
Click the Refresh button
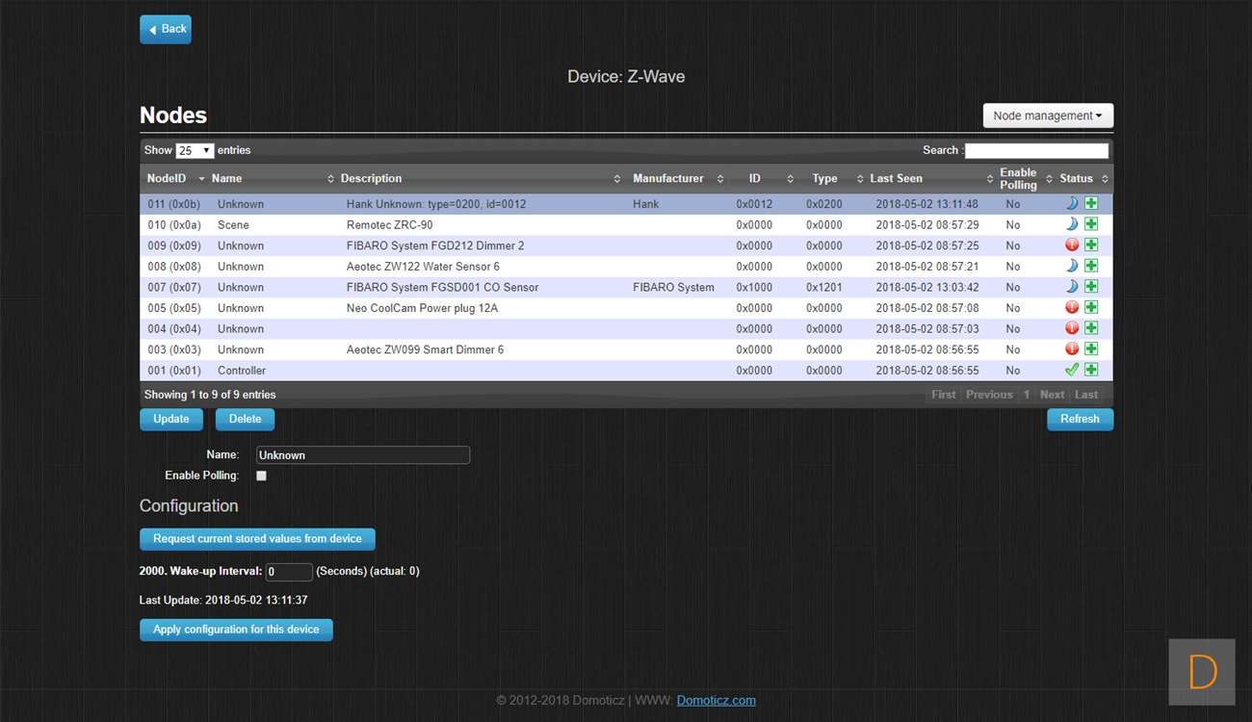1080,420
